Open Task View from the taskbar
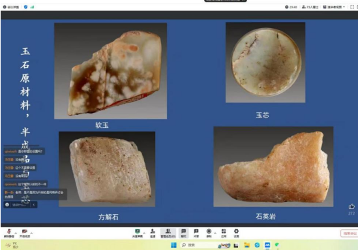 tap(236, 245)
